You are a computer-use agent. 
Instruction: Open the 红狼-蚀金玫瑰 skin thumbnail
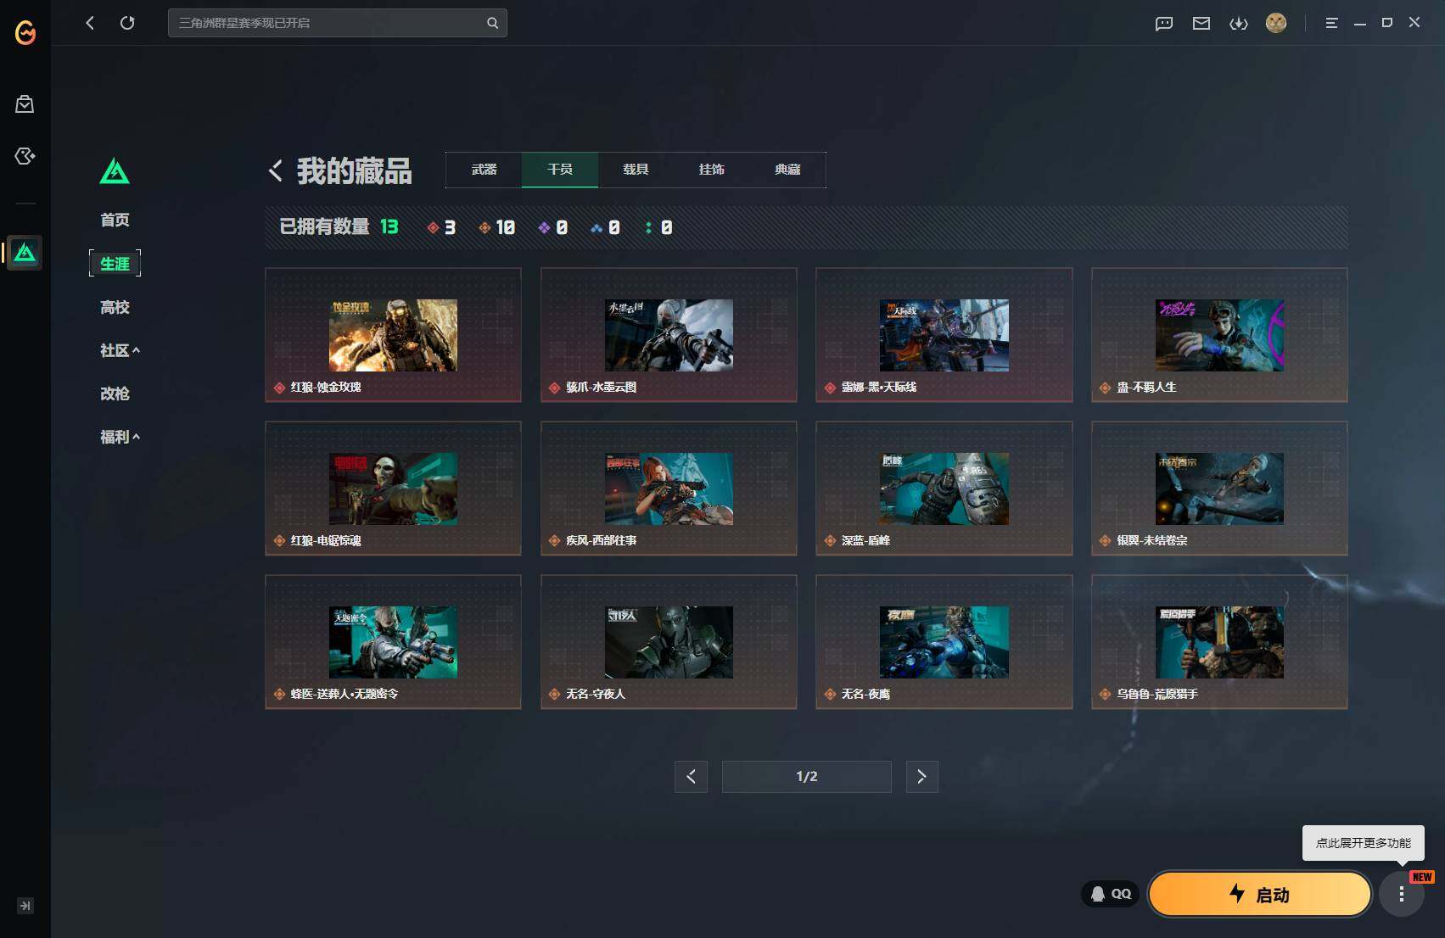(x=393, y=335)
